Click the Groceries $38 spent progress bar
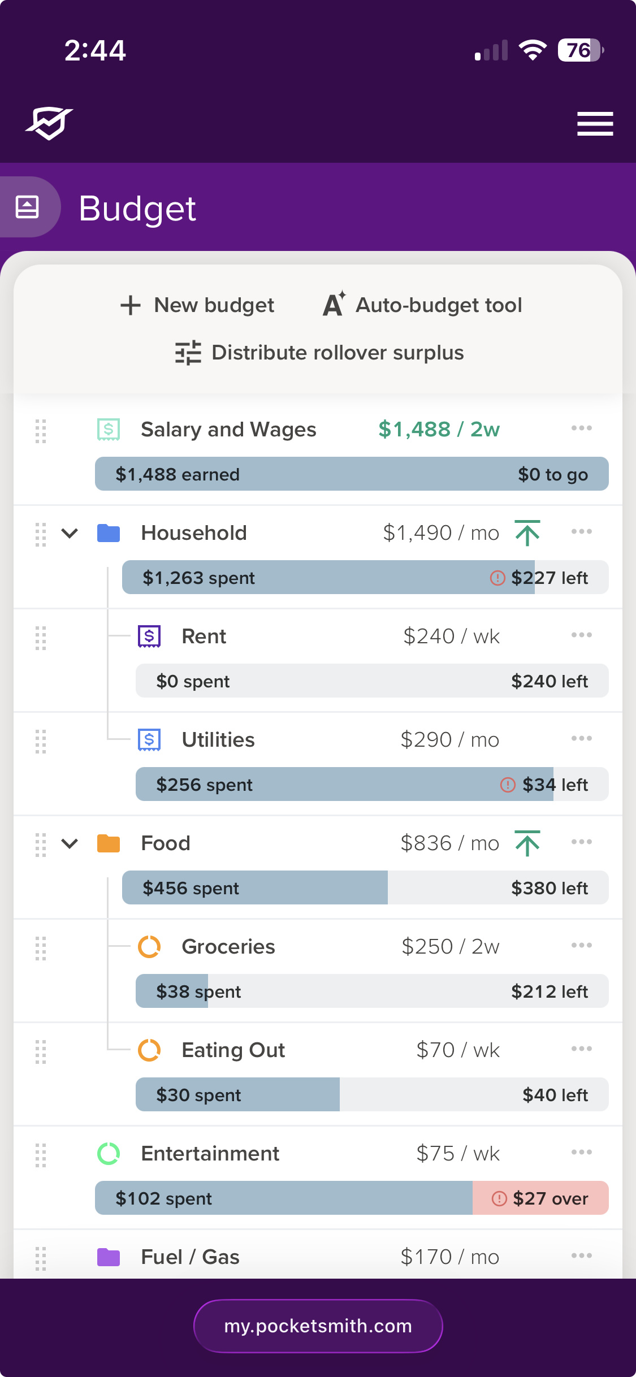 pyautogui.click(x=372, y=991)
